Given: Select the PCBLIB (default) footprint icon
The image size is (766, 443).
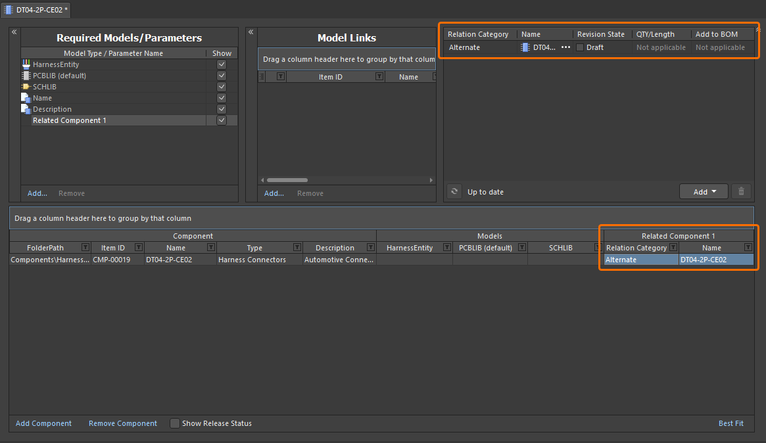Looking at the screenshot, I should coord(26,76).
